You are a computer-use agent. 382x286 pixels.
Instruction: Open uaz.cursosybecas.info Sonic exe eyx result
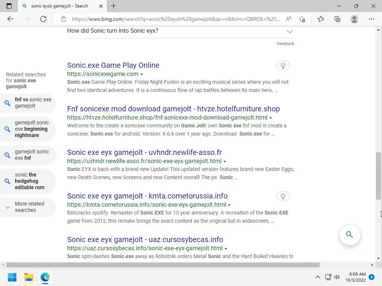point(145,239)
